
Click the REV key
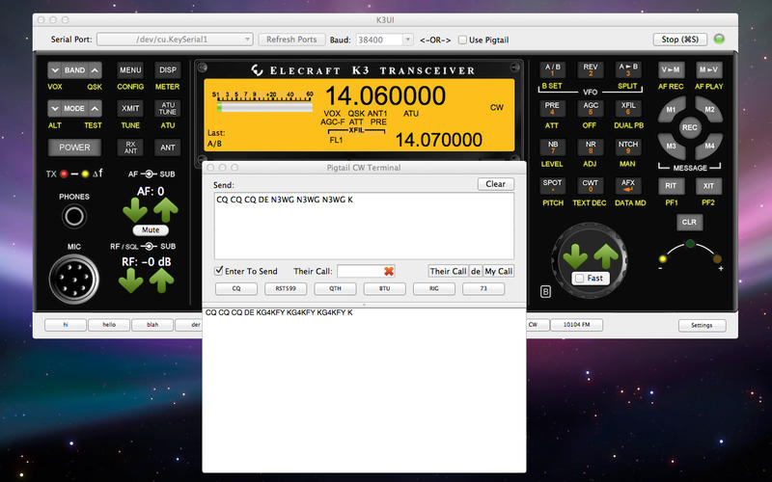pyautogui.click(x=591, y=69)
